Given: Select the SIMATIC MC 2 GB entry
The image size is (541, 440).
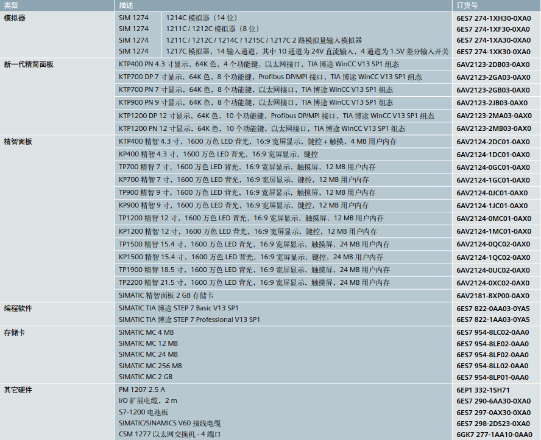Looking at the screenshot, I should (146, 377).
